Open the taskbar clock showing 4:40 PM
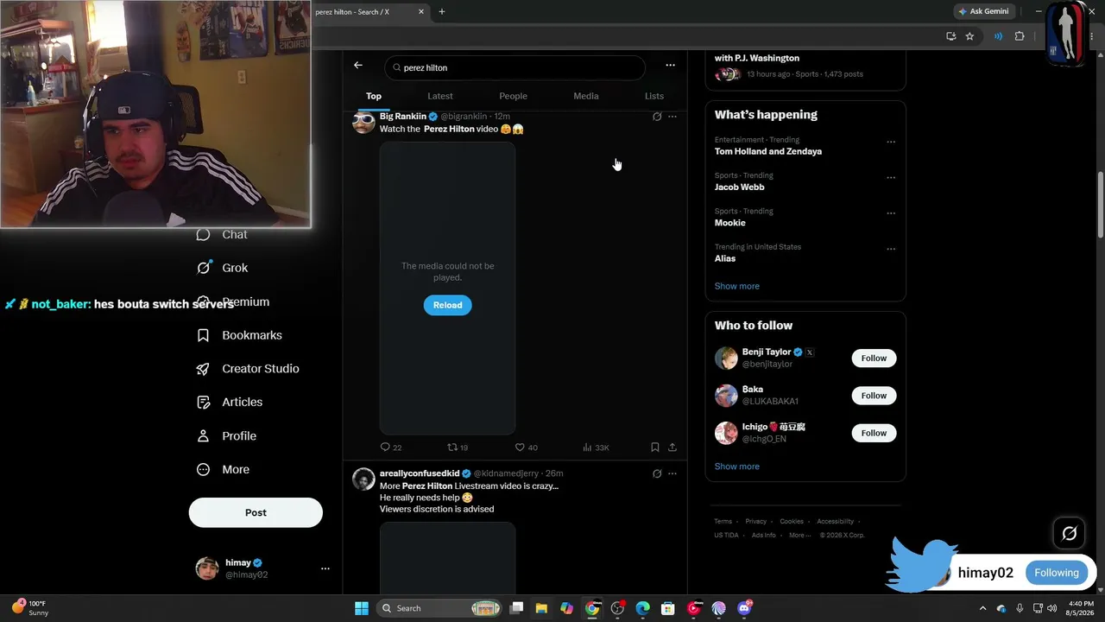Screen dimensions: 1105x622 [x=1081, y=608]
